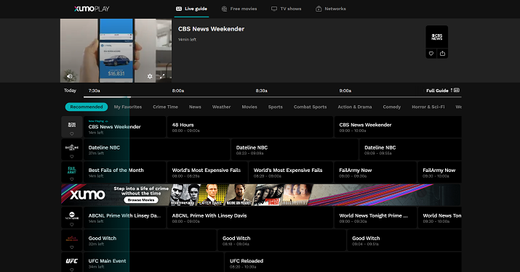Open Dateline NBC 09:09 listing
This screenshot has height=272, width=520.
pos(411,149)
